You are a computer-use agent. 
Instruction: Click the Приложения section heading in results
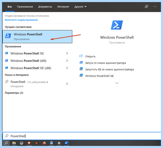click(x=13, y=47)
